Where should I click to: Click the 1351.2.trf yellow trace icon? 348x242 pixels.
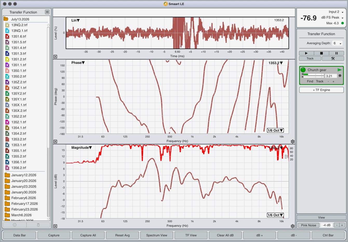[x=7, y=59]
